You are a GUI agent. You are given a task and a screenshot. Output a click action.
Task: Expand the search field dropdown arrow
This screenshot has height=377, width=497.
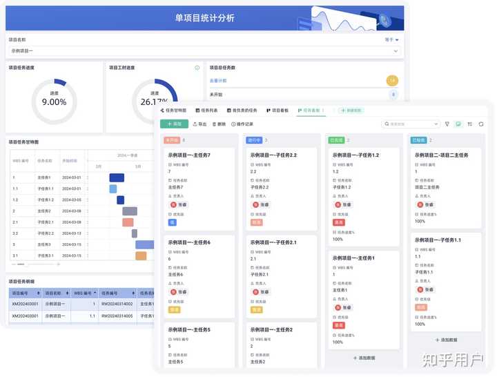[436, 124]
